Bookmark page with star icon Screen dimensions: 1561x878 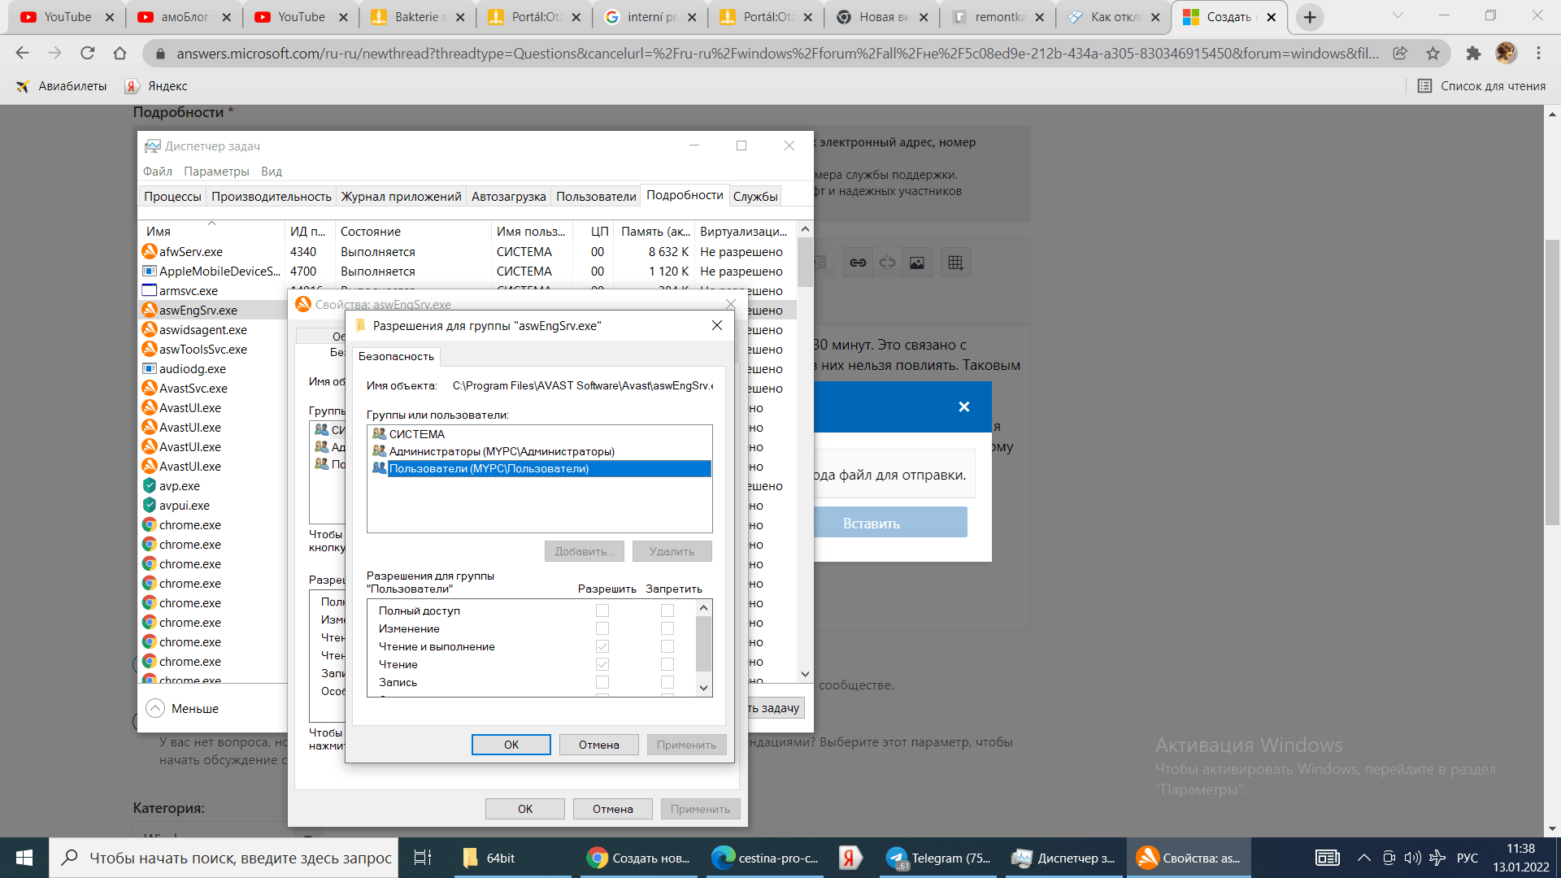point(1433,54)
